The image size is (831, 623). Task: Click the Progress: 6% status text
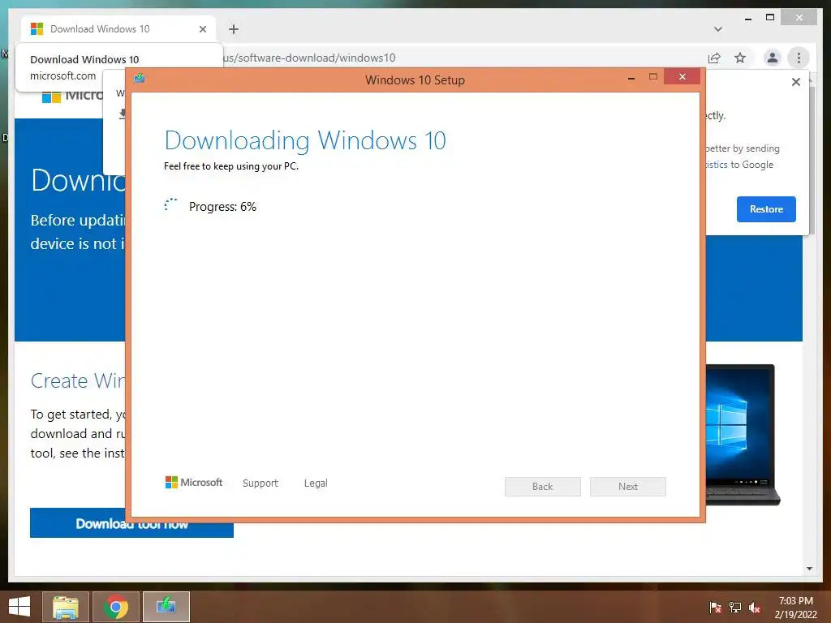(222, 207)
